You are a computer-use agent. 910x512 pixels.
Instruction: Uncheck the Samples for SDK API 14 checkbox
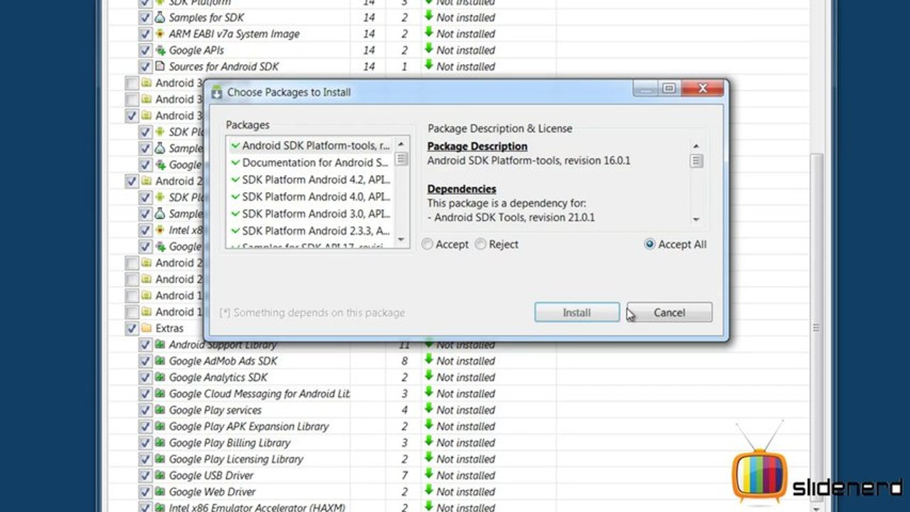pos(145,18)
